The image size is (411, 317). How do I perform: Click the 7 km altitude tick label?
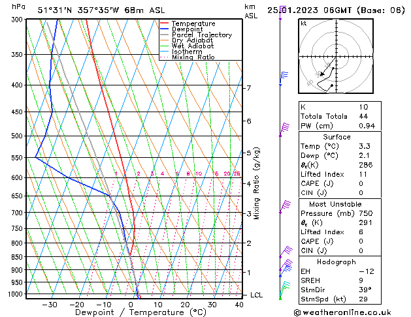[249, 88]
